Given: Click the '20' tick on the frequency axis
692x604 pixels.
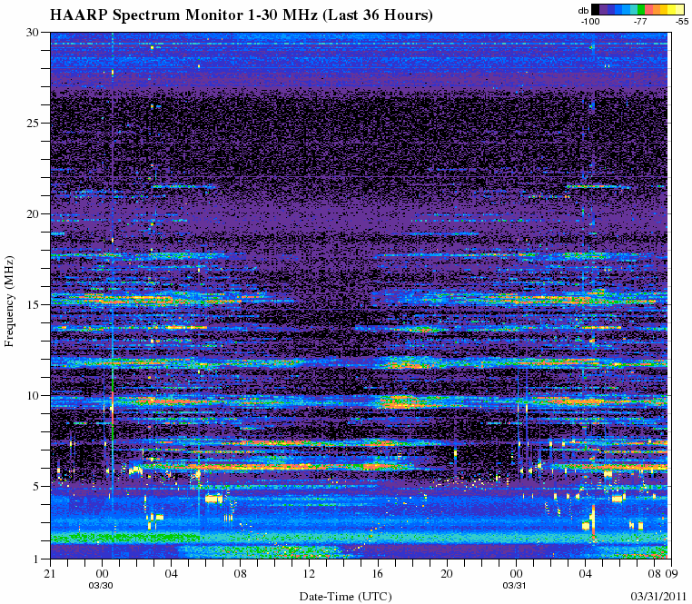Looking at the screenshot, I should (34, 213).
